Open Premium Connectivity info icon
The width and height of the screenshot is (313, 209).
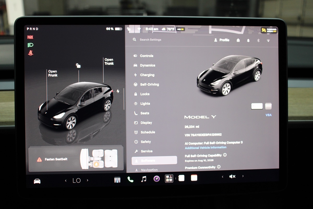tap(219, 167)
